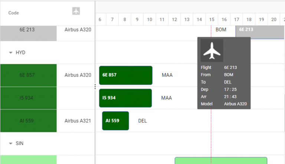Click hour 15 in timeline header
This screenshot has height=164, width=285.
coord(212,19)
